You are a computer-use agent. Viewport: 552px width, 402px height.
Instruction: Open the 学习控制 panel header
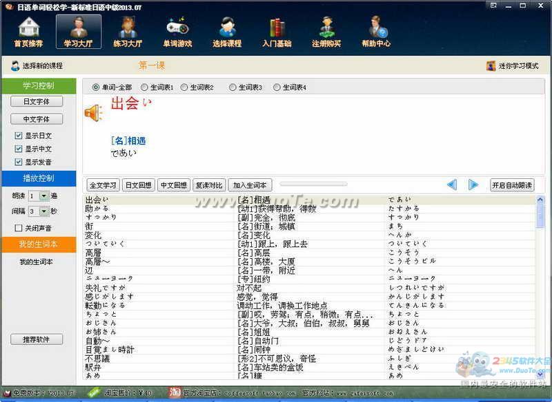point(39,85)
